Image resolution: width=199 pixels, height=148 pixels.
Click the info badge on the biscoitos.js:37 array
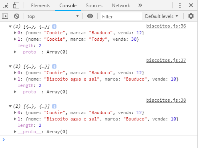coord(54,66)
